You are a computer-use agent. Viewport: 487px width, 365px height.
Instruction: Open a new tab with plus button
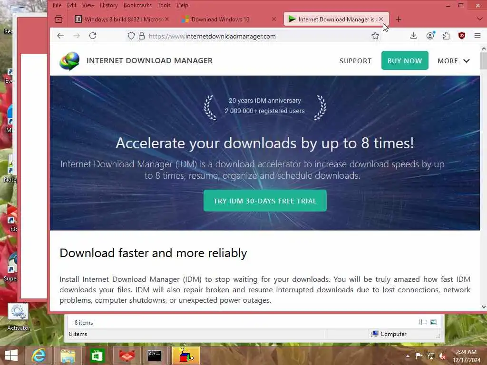coord(398,19)
